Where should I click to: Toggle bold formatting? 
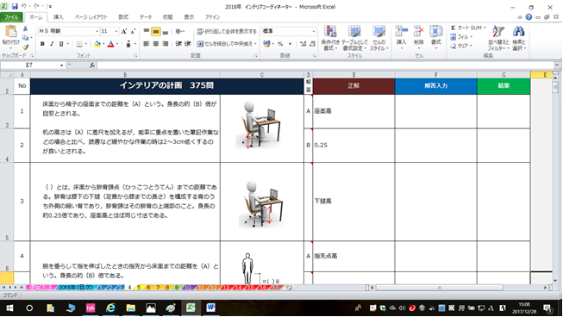(x=42, y=44)
